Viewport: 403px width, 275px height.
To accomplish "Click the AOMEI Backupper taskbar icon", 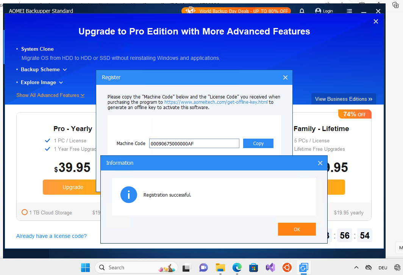I will [303, 267].
